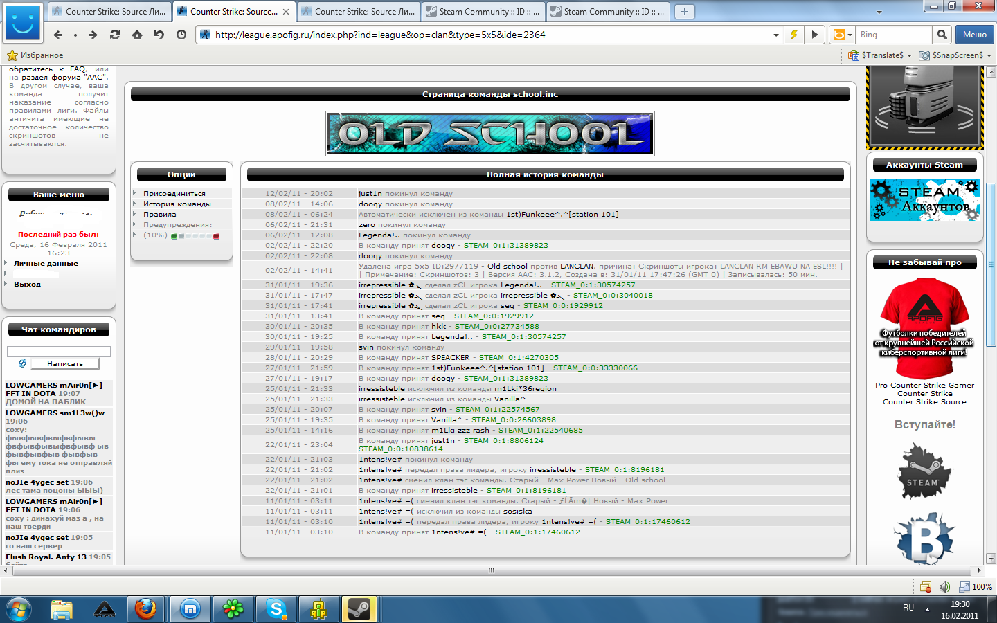Click Steam ID STEAM_0:1:30574257 on 31/01/11 19:36 row
Image resolution: width=997 pixels, height=623 pixels.
point(593,285)
